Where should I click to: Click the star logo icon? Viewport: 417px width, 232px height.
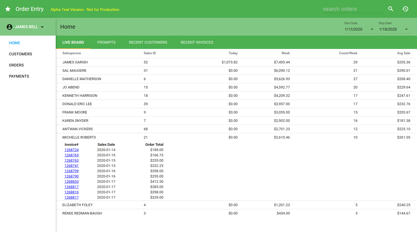pyautogui.click(x=8, y=9)
